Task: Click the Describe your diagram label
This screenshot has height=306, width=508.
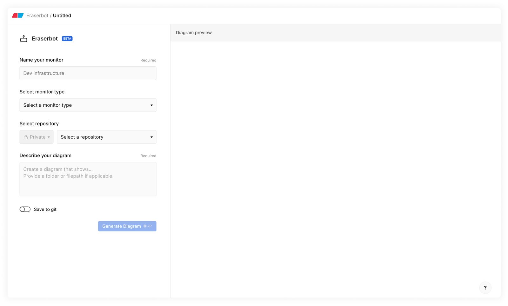Action: pos(45,156)
